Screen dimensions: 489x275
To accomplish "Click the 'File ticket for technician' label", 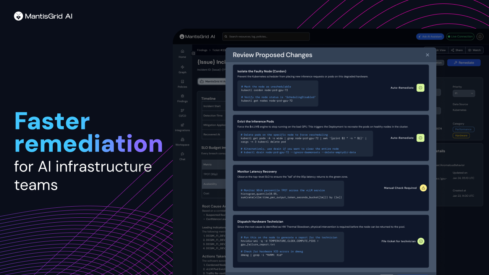I will point(398,241).
